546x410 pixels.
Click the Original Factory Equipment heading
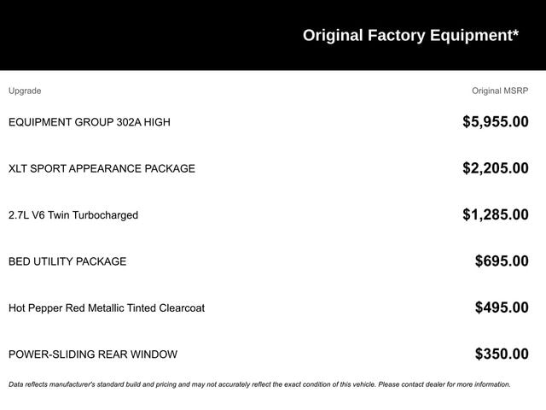(410, 36)
